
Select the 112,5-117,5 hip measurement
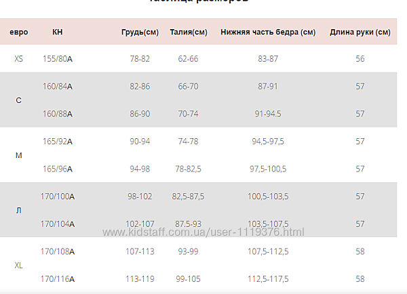pos(268,278)
